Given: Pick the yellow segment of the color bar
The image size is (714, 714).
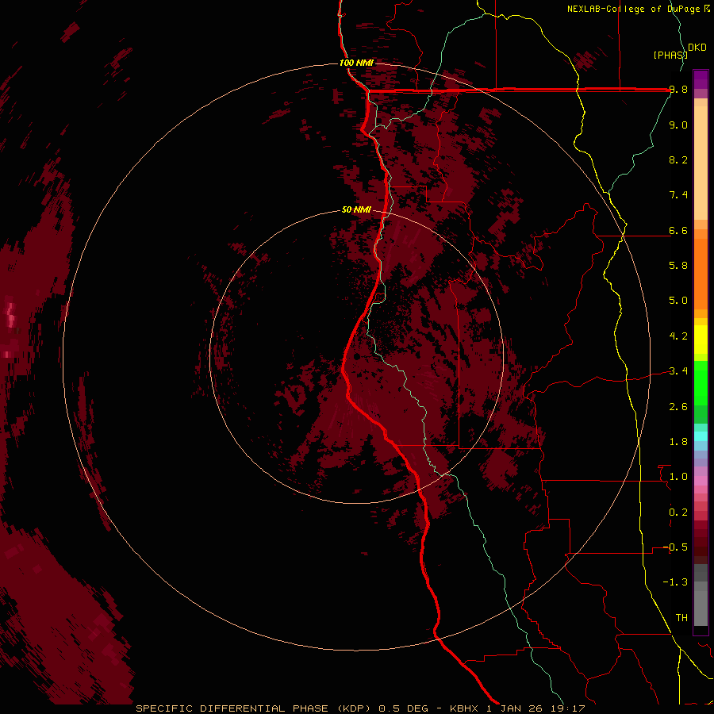Looking at the screenshot, I should (x=701, y=340).
